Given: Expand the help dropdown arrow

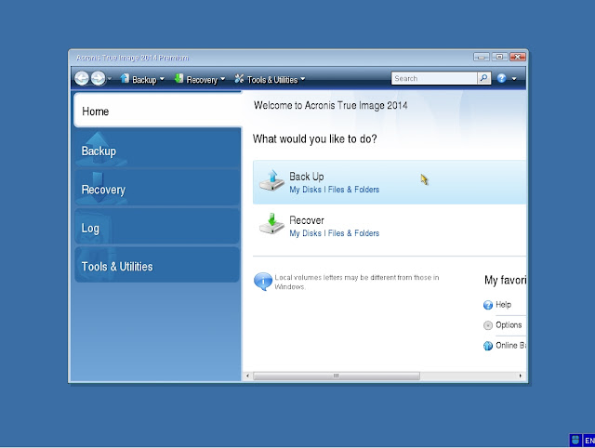Looking at the screenshot, I should tap(514, 79).
